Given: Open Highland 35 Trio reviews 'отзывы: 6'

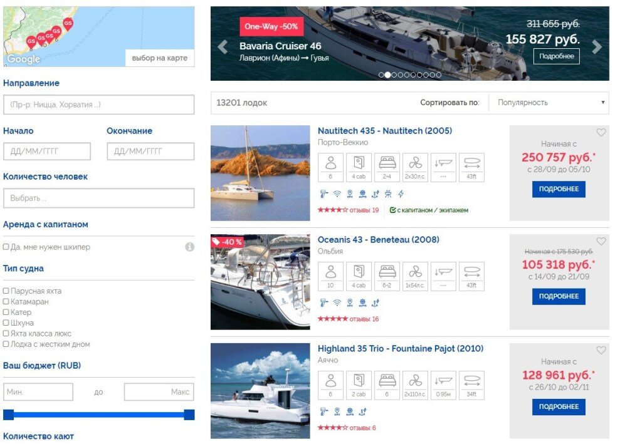Looking at the screenshot, I should tap(362, 428).
